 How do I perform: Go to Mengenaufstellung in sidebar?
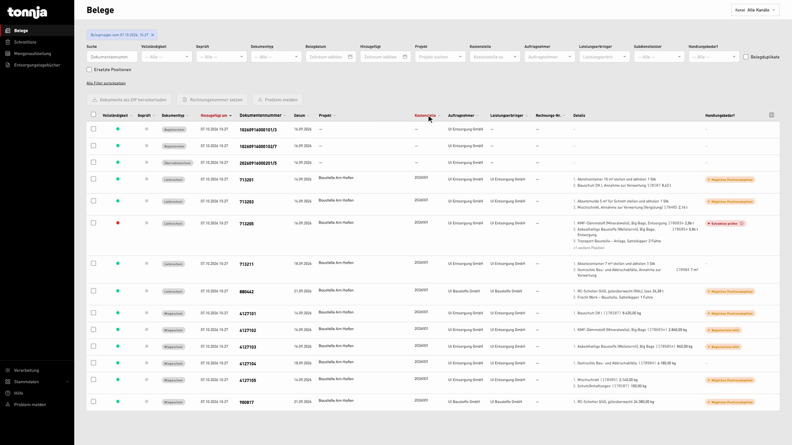(33, 54)
